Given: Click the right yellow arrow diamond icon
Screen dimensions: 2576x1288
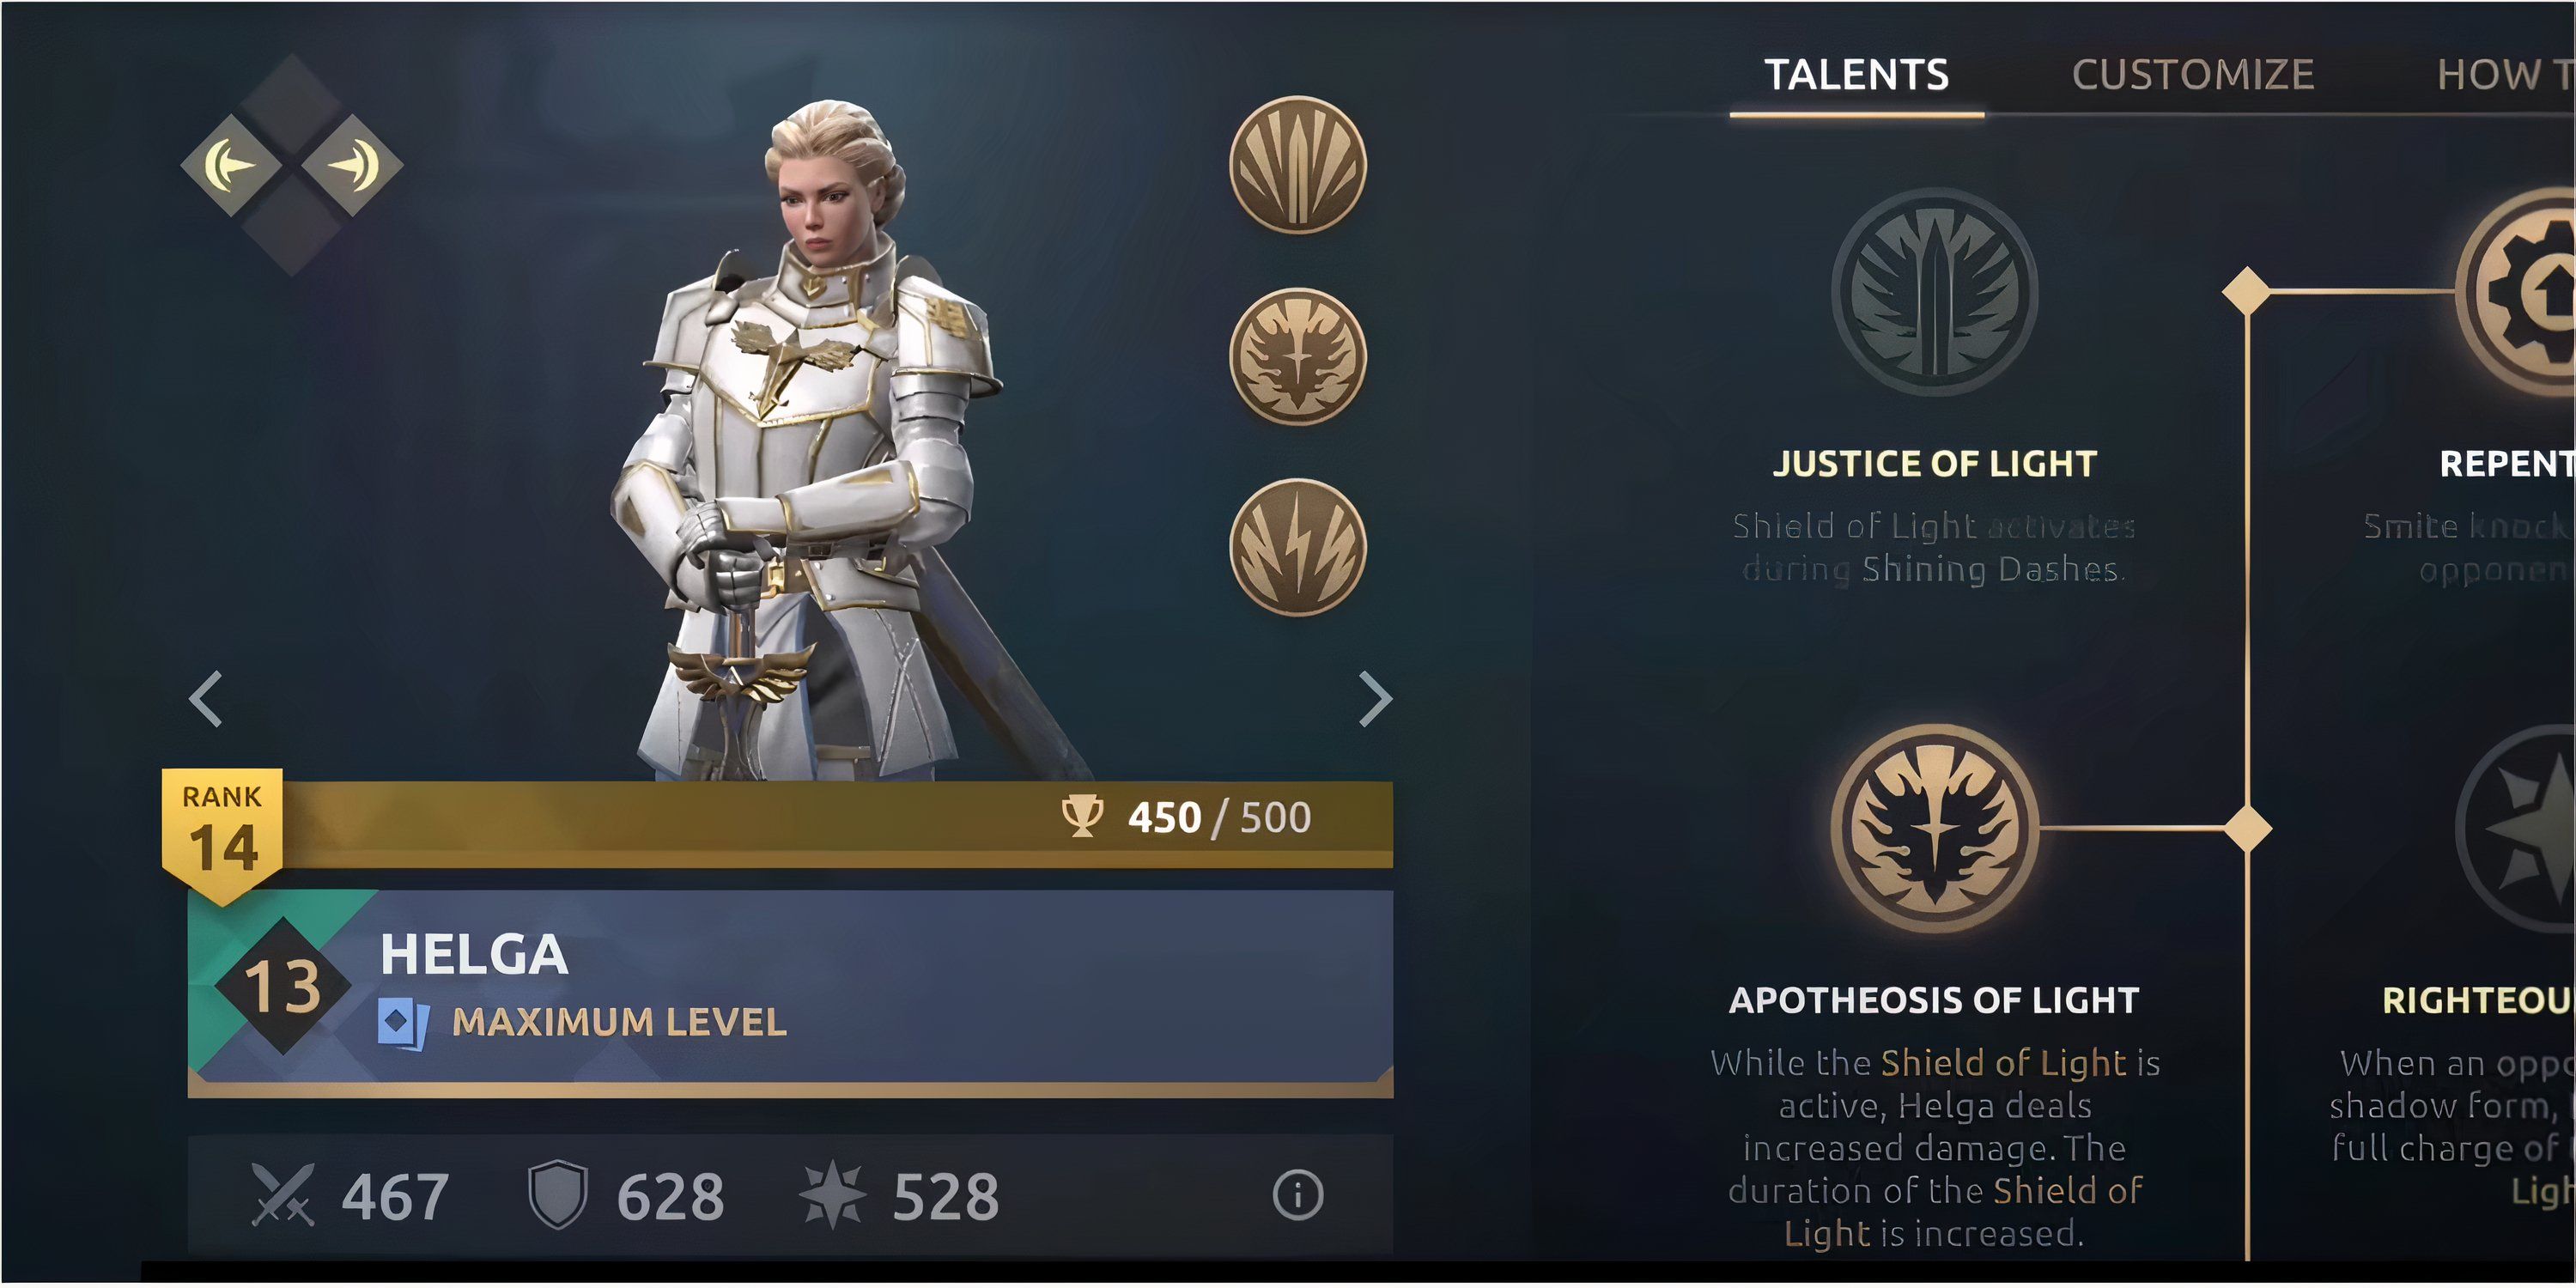Looking at the screenshot, I should click(x=352, y=165).
